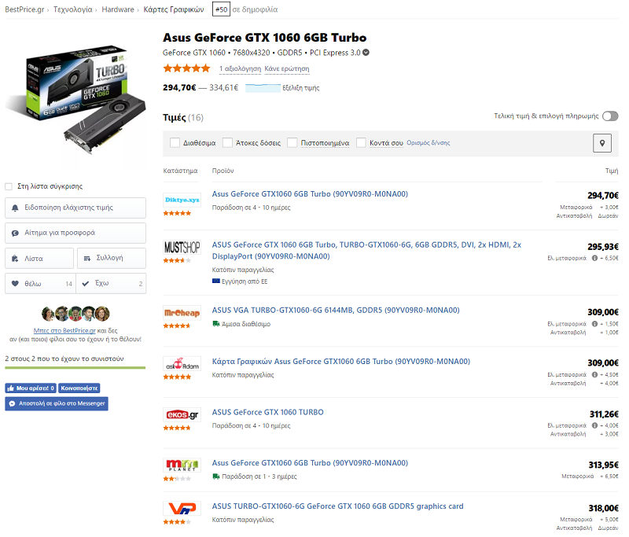The height and width of the screenshot is (537, 629).
Task: Click the Diktyo.xyz star rating
Action: [177, 213]
